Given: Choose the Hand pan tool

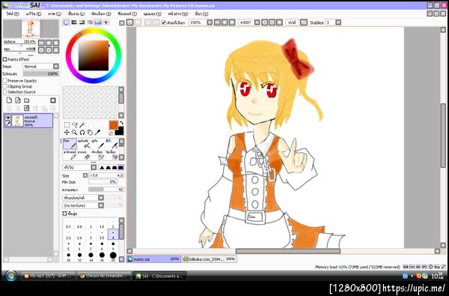Looking at the screenshot, I should coord(90,132).
